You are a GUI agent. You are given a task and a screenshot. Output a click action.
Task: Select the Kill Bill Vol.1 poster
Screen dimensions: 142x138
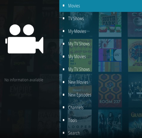pos(81,55)
